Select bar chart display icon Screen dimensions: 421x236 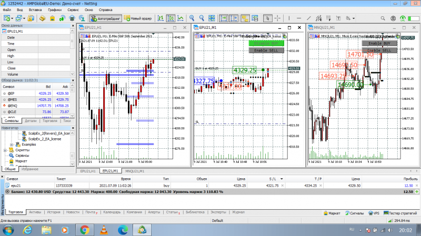click(x=161, y=18)
